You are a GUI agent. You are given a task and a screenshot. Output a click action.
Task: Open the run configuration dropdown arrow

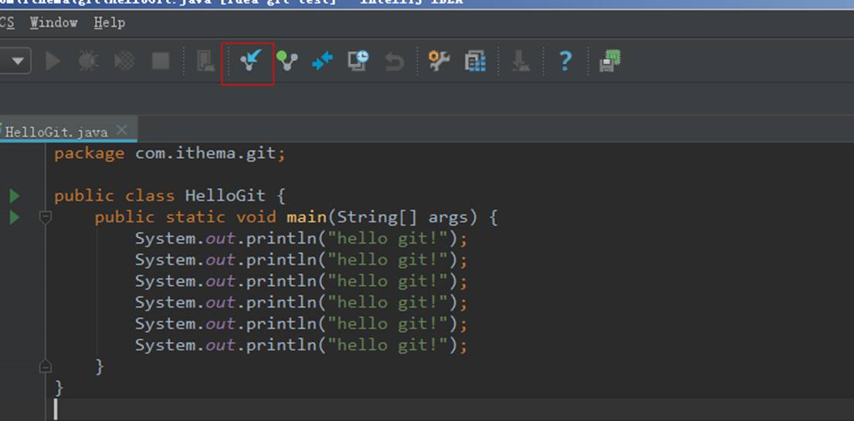[18, 61]
